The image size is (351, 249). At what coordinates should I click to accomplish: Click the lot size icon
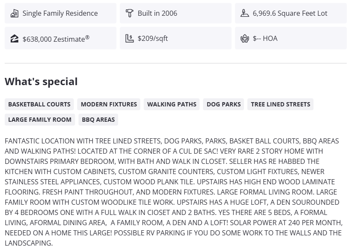pyautogui.click(x=244, y=13)
